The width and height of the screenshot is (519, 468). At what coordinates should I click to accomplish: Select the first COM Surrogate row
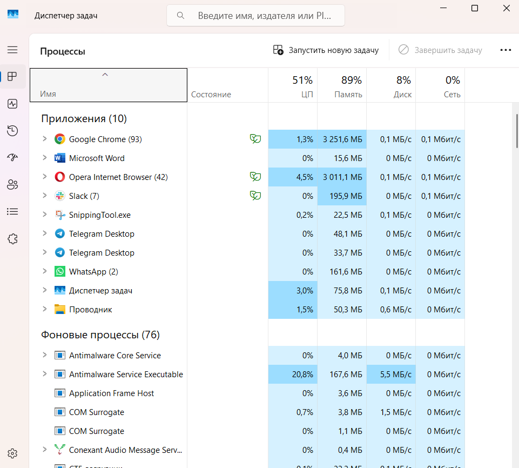click(247, 412)
